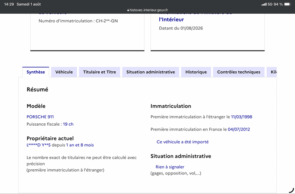Screen dimensions: 295x194
Task: Click the registration number CH-2**-GN
Action: coord(107,21)
